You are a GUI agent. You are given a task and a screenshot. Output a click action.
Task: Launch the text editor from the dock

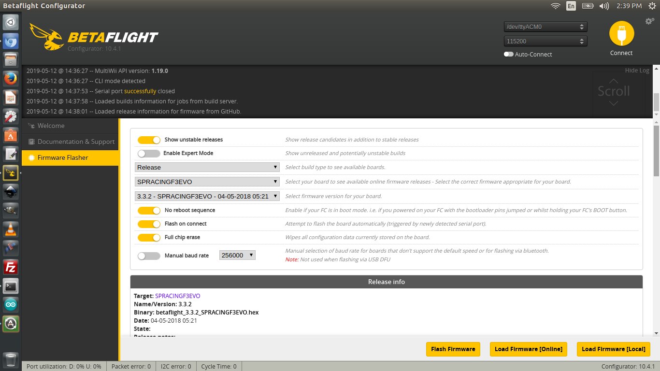[11, 154]
